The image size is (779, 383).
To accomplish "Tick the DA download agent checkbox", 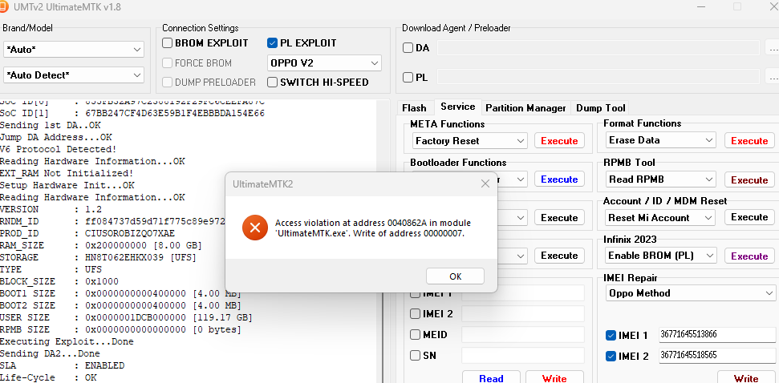I will [x=408, y=48].
